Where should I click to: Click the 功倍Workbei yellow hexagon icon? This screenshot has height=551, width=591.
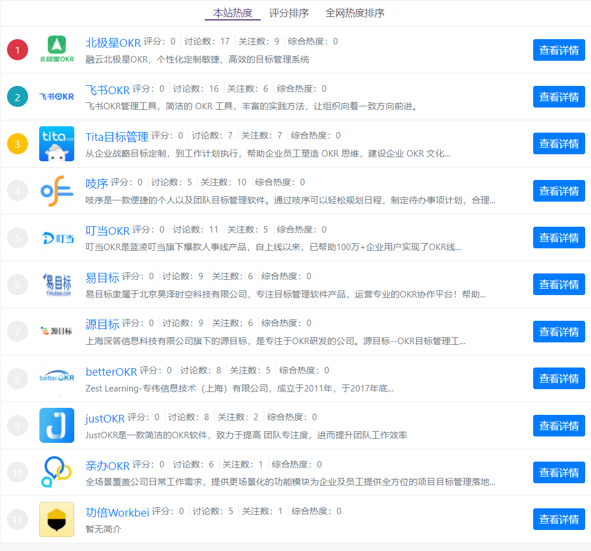[x=57, y=519]
